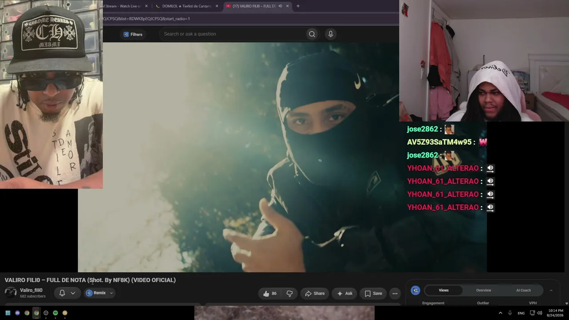This screenshot has height=320, width=569.
Task: Share the VALIRO FILI0 video
Action: [x=314, y=293]
